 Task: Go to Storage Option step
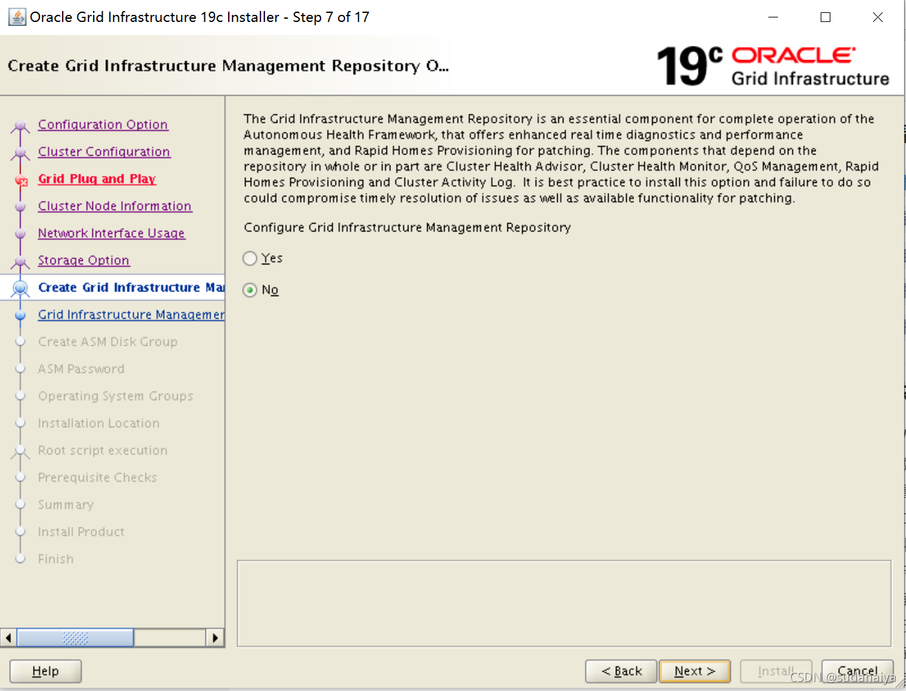coord(83,260)
